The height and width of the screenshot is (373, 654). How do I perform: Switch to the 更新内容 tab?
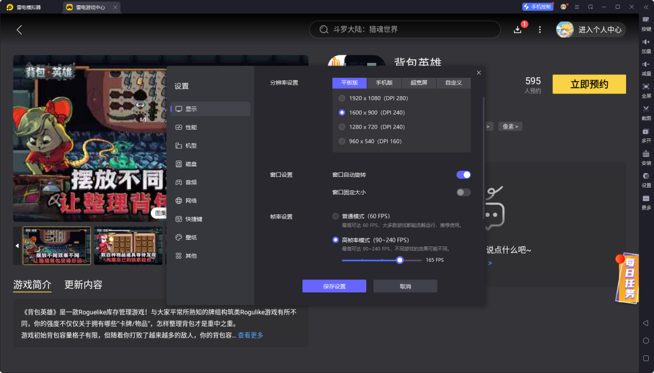[x=83, y=285]
